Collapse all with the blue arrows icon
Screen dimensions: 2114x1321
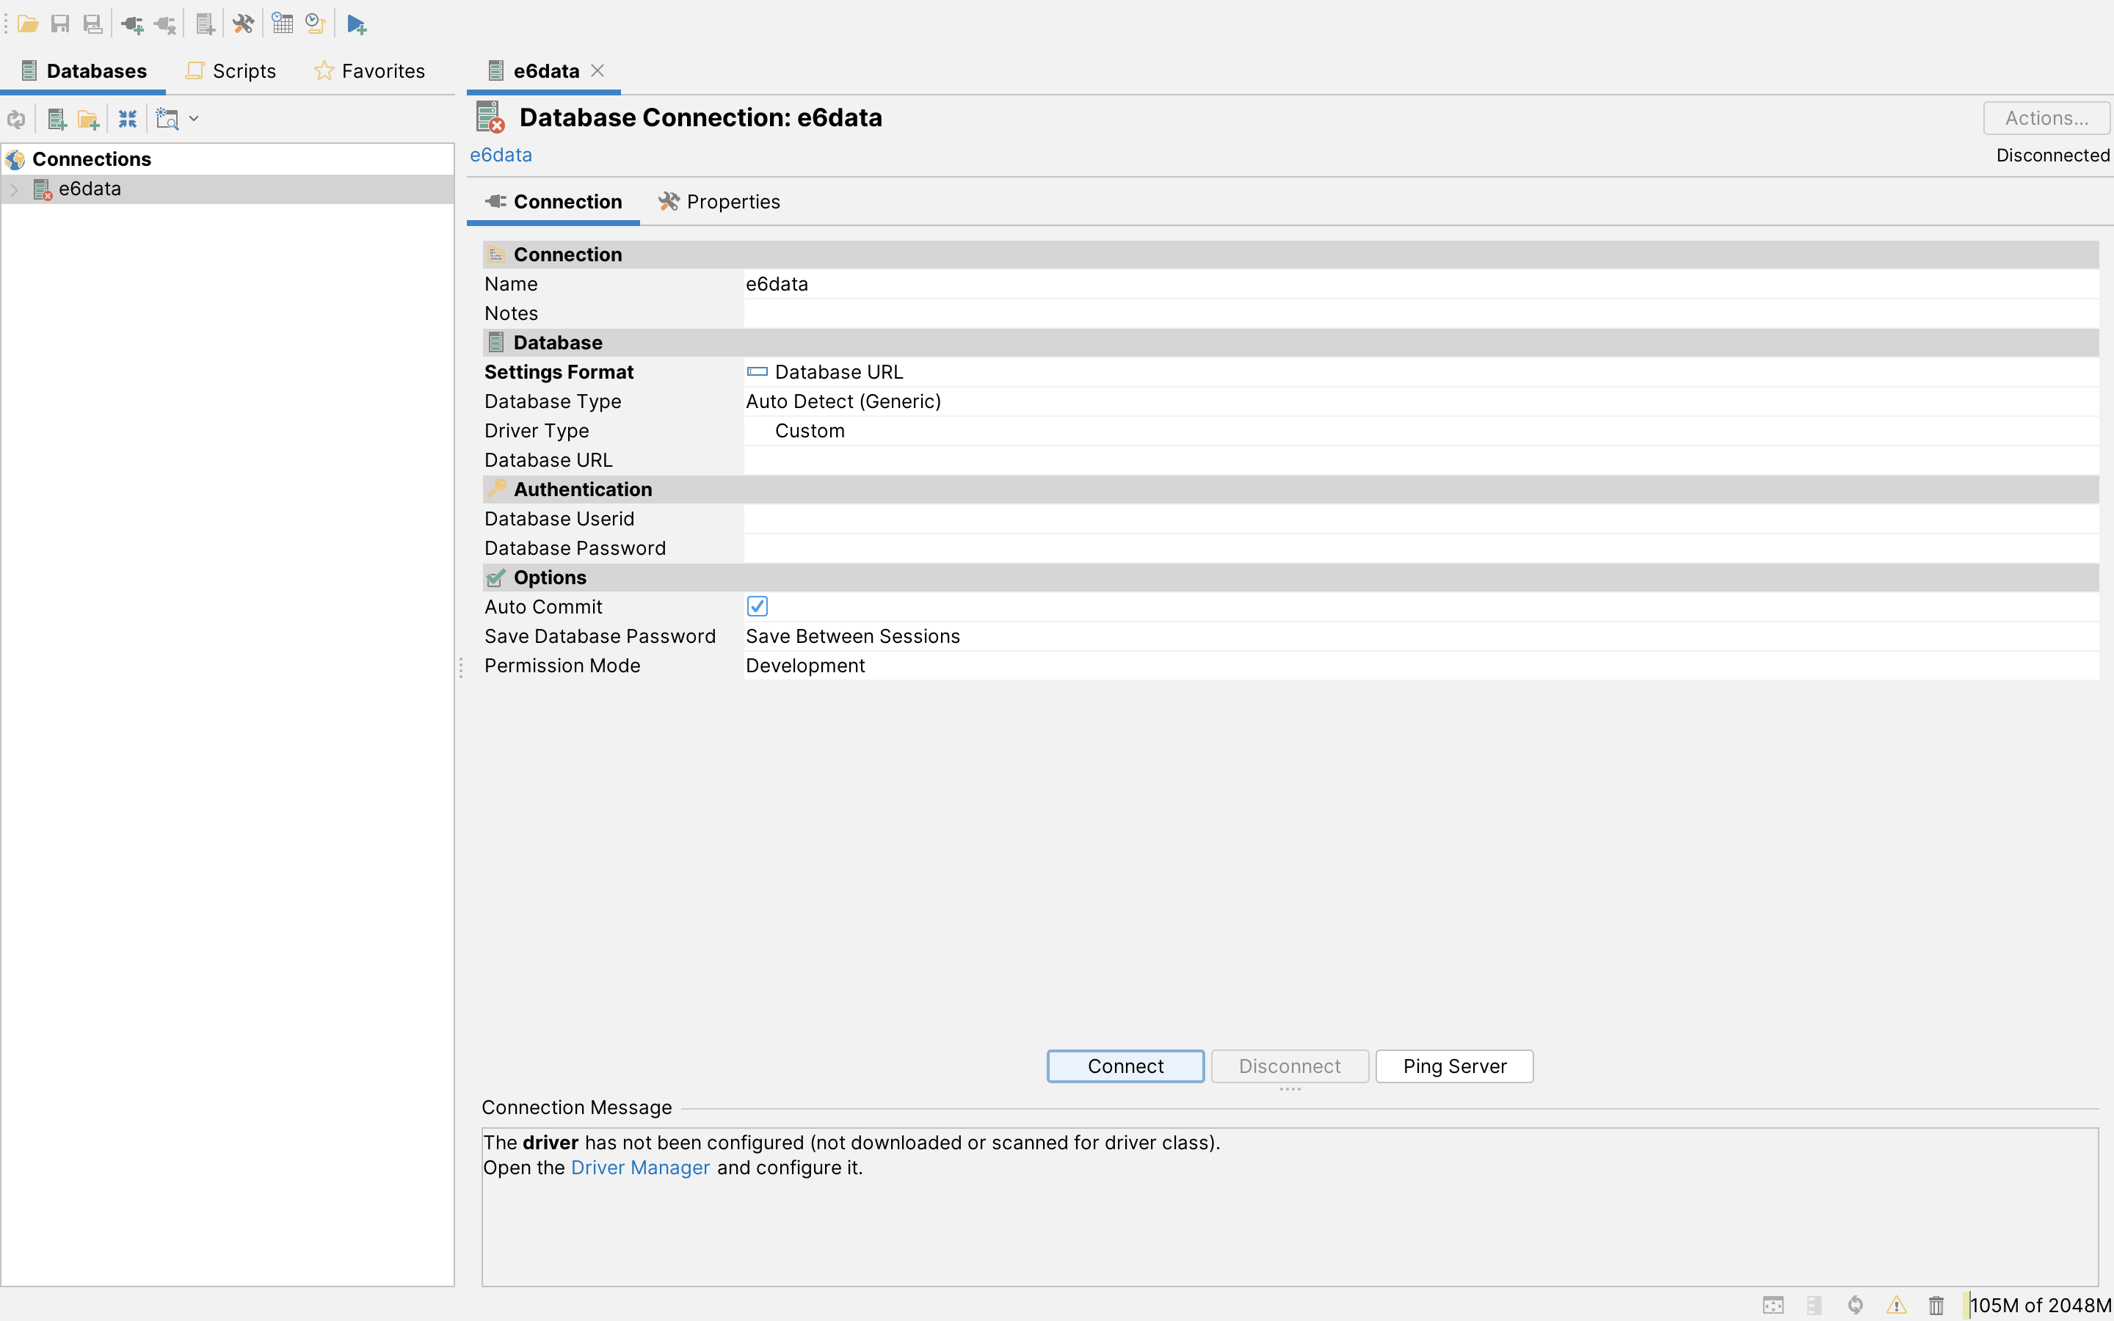coord(128,119)
